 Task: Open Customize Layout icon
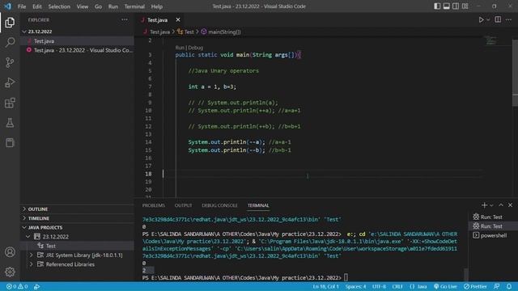(x=465, y=6)
